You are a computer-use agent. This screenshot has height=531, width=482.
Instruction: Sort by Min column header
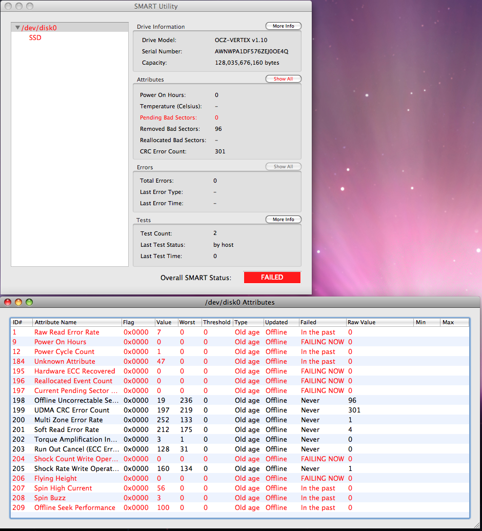(x=427, y=322)
